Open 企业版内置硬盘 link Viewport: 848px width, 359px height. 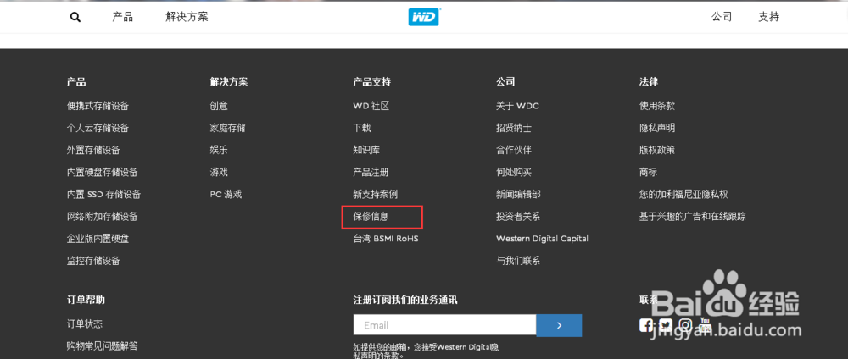pos(98,239)
